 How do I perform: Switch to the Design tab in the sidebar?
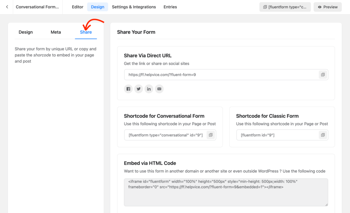[x=25, y=32]
